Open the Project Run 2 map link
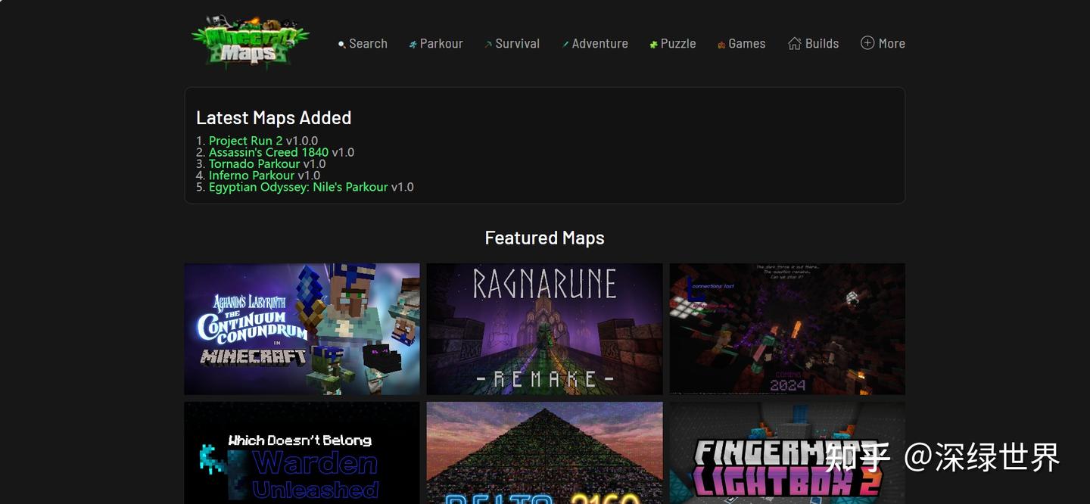Screen dimensions: 1090x504 [x=245, y=141]
